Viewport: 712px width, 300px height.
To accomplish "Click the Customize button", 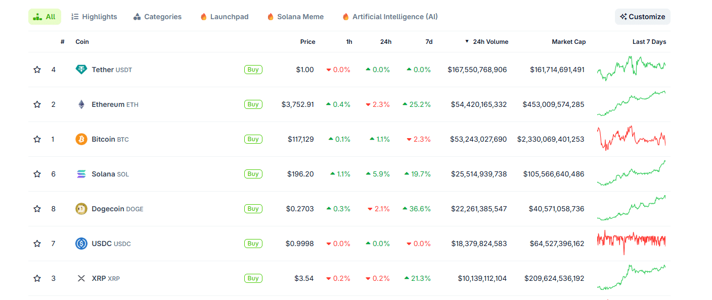I will click(643, 17).
